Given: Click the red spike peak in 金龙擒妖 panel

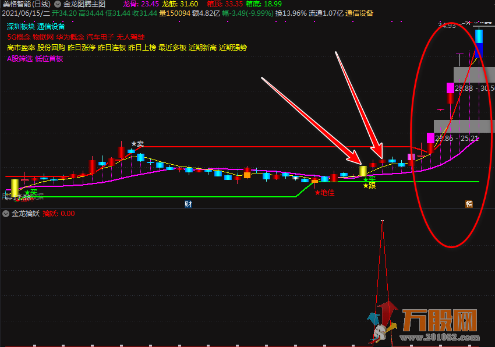Looking at the screenshot, I should click(x=382, y=222).
